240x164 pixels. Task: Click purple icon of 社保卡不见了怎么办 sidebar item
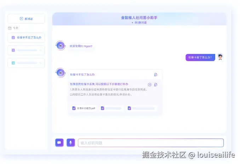coord(13,37)
